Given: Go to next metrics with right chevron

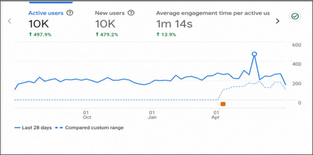Looking at the screenshot, I should pos(277,21).
